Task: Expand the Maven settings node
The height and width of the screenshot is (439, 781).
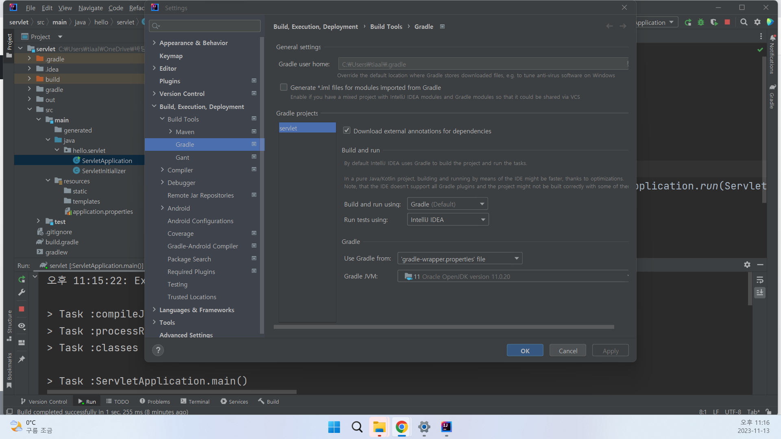Action: [x=170, y=132]
